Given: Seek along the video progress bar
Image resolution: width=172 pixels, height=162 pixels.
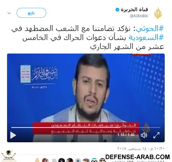Looking at the screenshot, I should 86,127.
